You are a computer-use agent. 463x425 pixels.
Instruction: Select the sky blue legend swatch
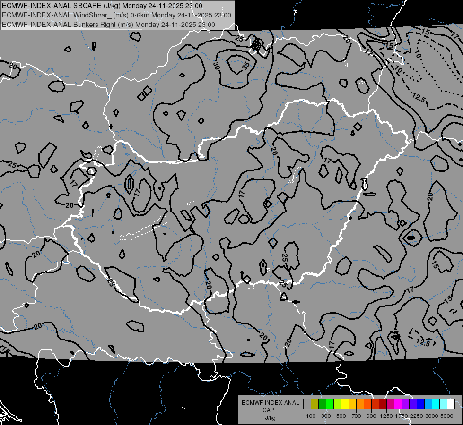click(428, 404)
